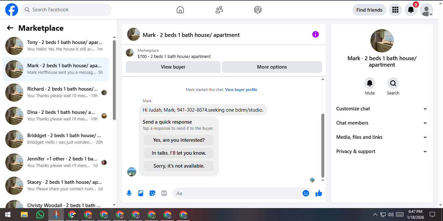Send quick response 'Sorry, it's not available.'
This screenshot has height=221, width=443.
tap(179, 166)
